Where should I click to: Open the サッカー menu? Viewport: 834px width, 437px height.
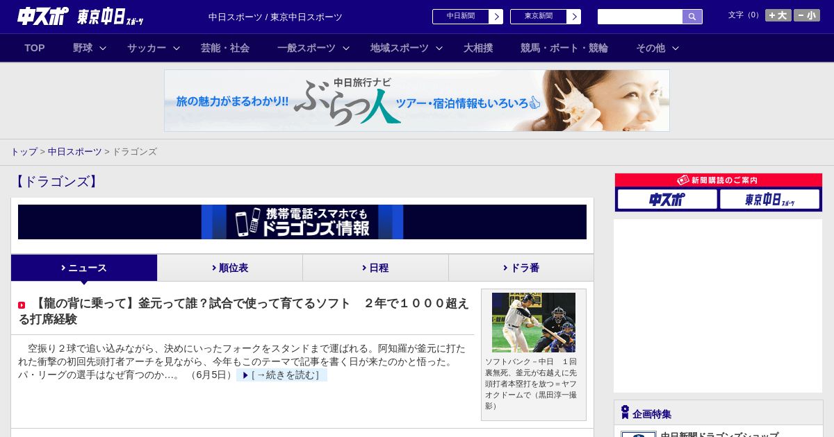[147, 48]
